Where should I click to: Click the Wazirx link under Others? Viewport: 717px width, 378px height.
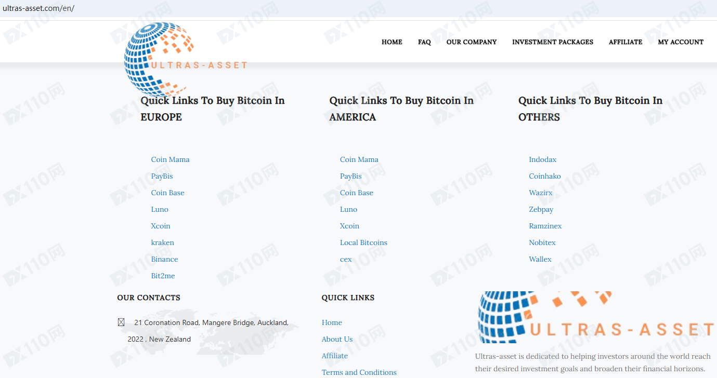coord(540,193)
